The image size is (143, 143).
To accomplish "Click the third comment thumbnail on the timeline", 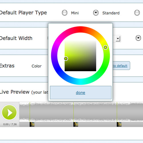I will (119, 124).
